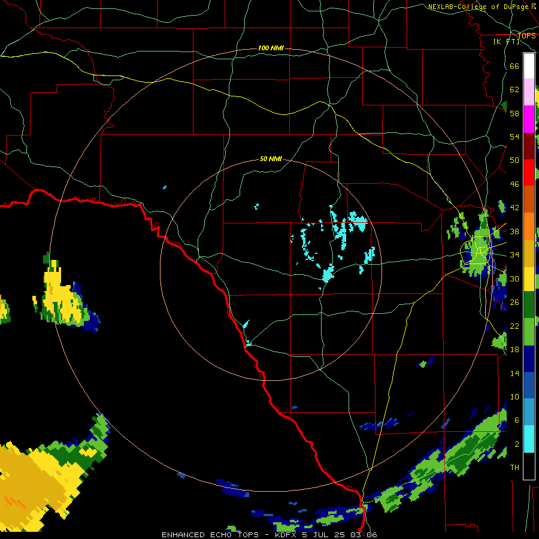Click the legend value 26

514,302
